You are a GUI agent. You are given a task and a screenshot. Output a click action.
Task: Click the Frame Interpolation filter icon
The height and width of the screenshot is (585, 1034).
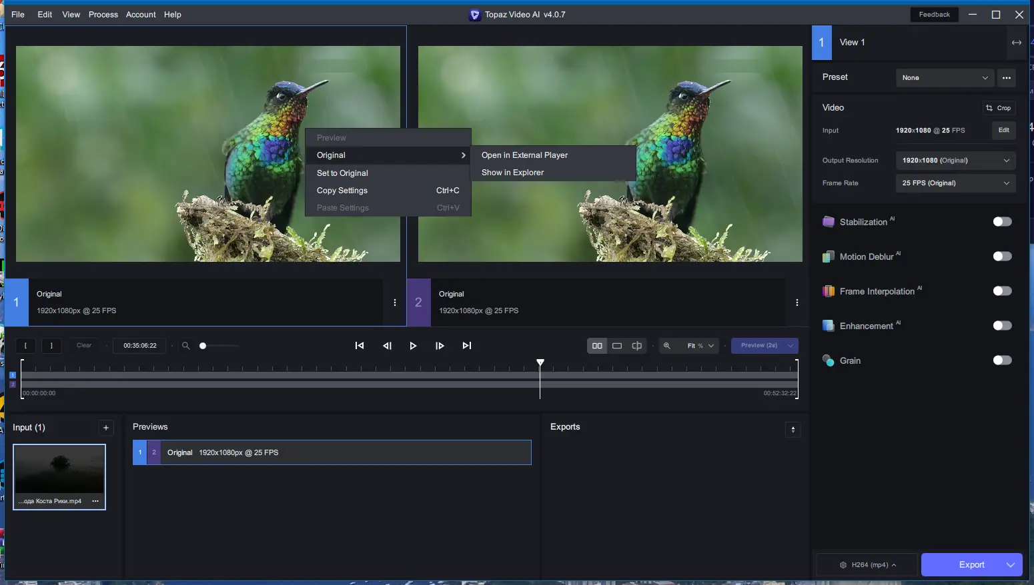coord(829,291)
